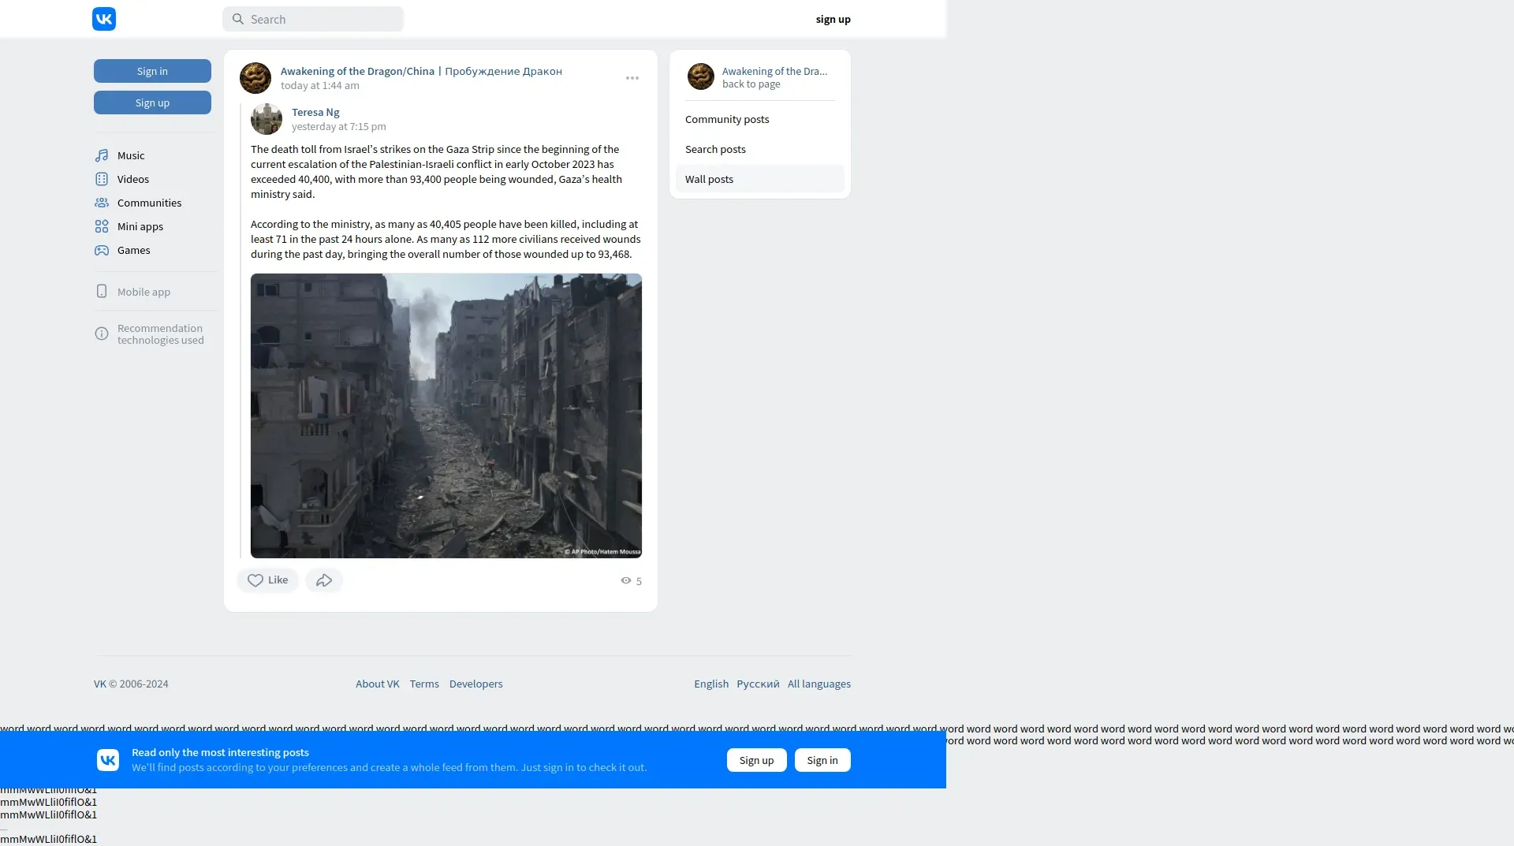Select the Wall posts tab
The width and height of the screenshot is (1514, 846).
coord(760,179)
